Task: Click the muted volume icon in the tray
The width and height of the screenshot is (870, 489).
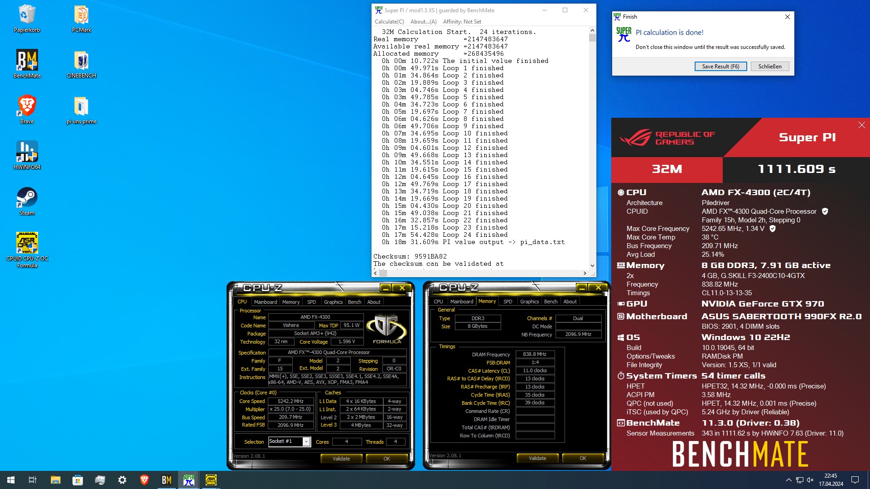Action: [x=810, y=480]
